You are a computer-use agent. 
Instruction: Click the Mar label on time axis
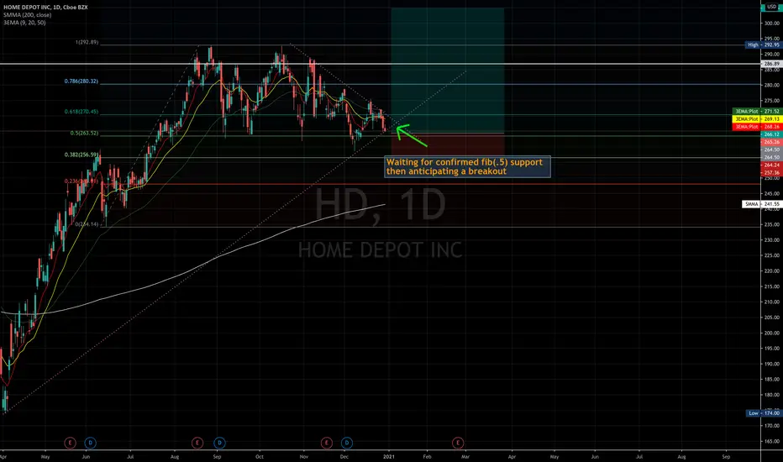click(465, 456)
